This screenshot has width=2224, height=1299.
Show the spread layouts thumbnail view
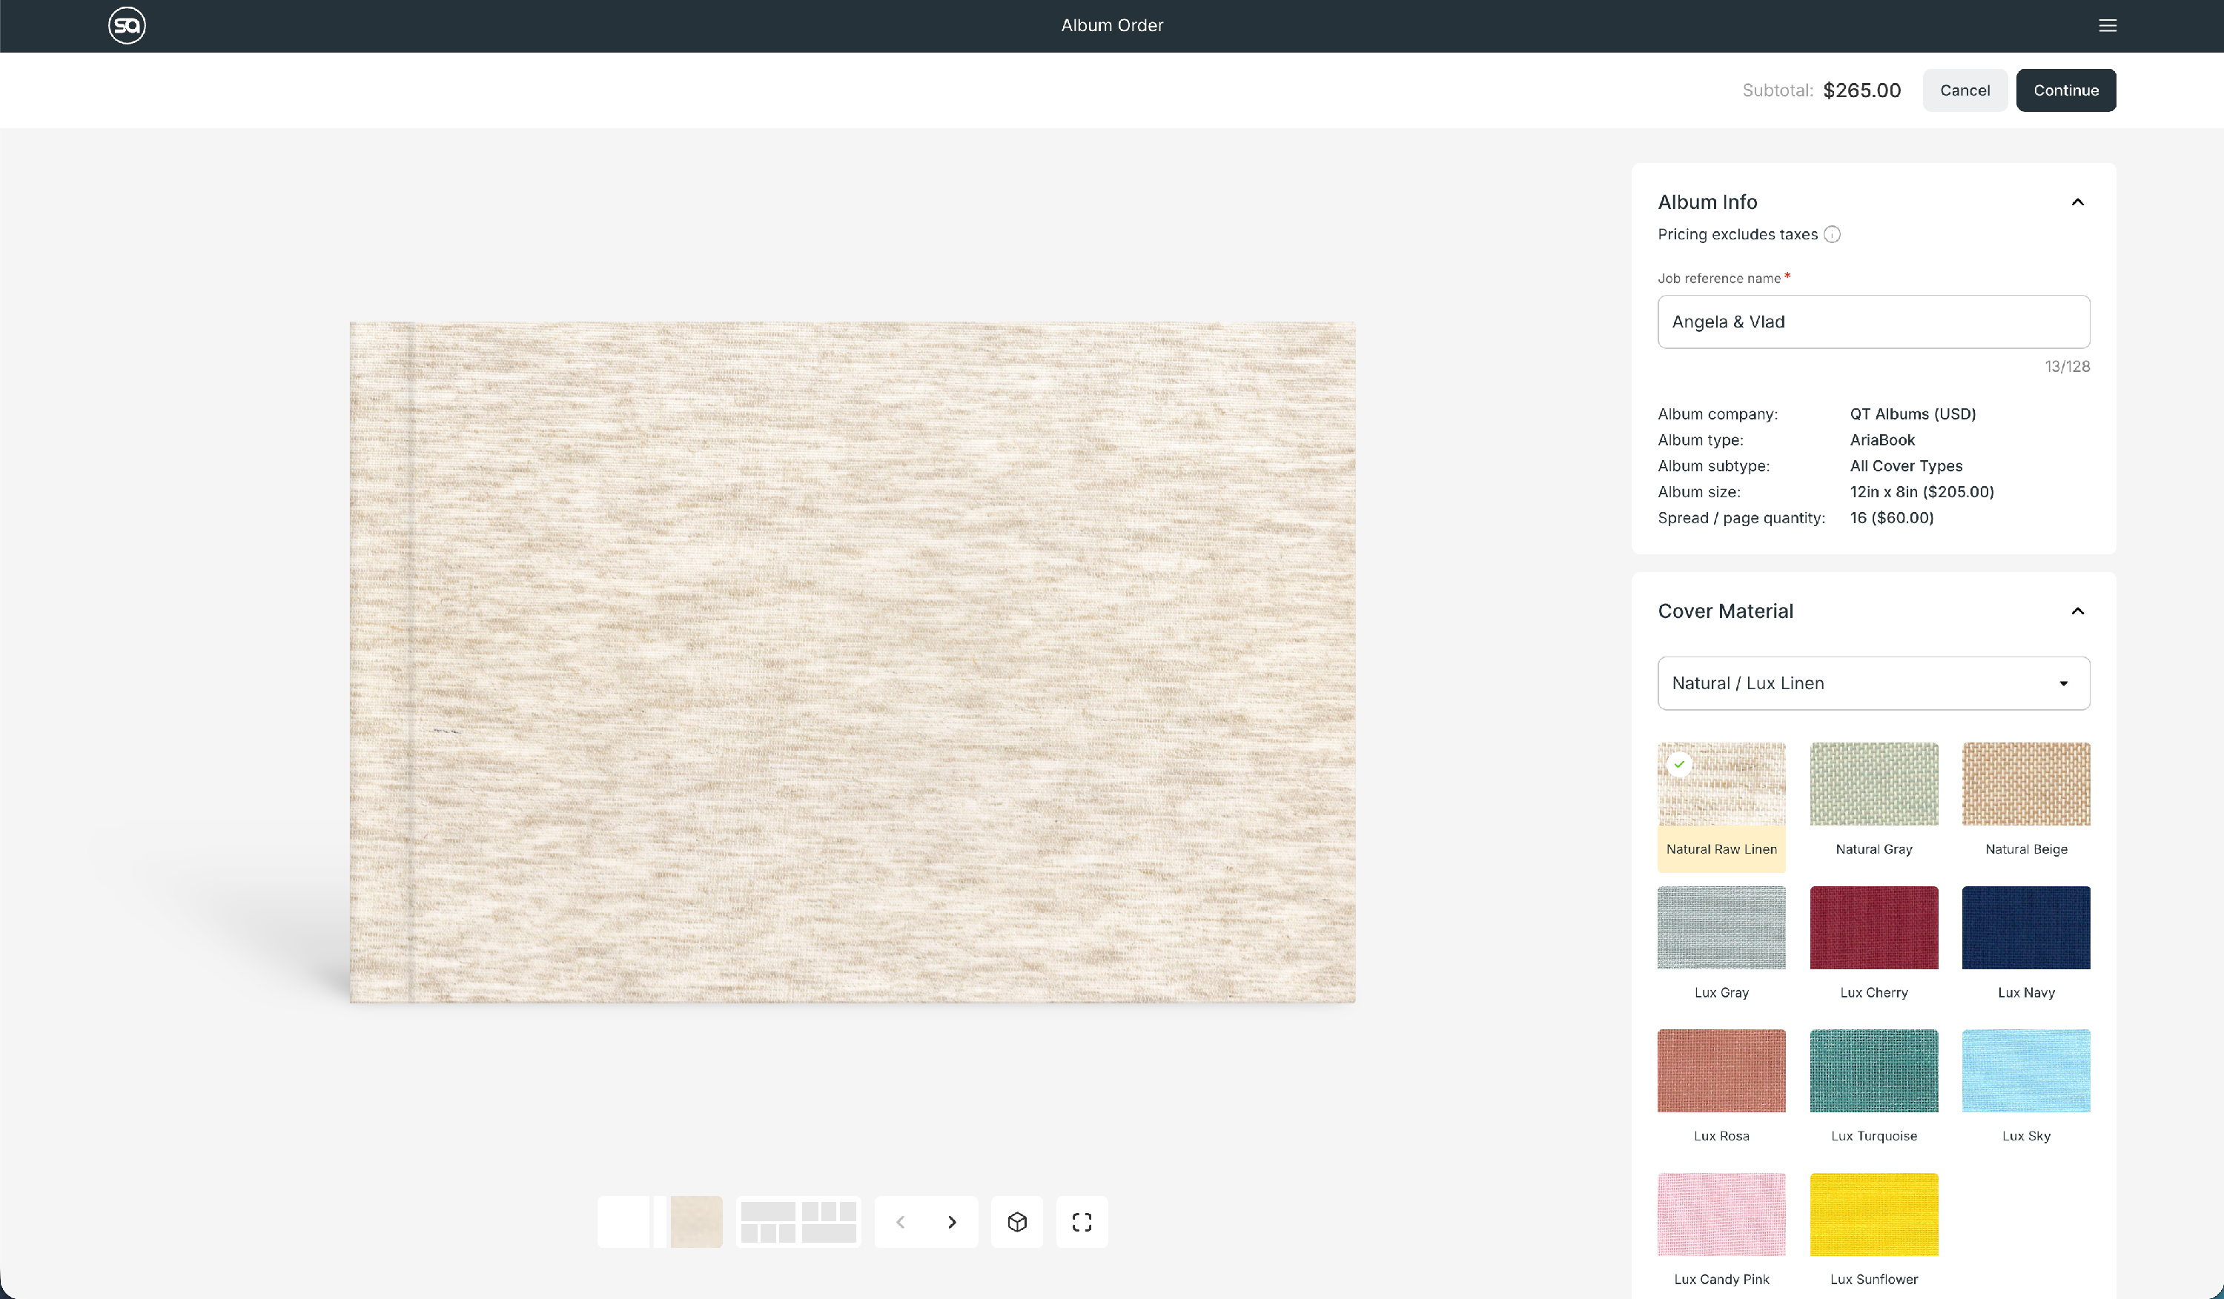798,1221
